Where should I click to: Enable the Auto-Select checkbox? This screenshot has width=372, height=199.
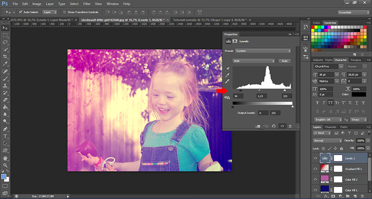click(x=20, y=12)
